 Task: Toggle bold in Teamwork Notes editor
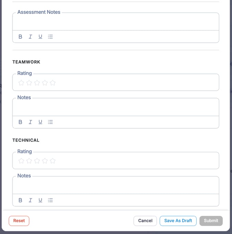tap(20, 122)
